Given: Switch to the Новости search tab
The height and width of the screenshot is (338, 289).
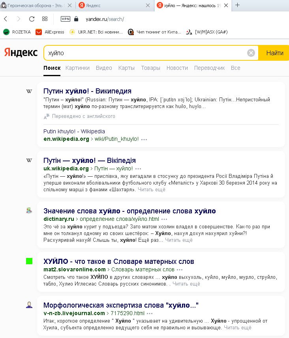Looking at the screenshot, I should click(177, 68).
